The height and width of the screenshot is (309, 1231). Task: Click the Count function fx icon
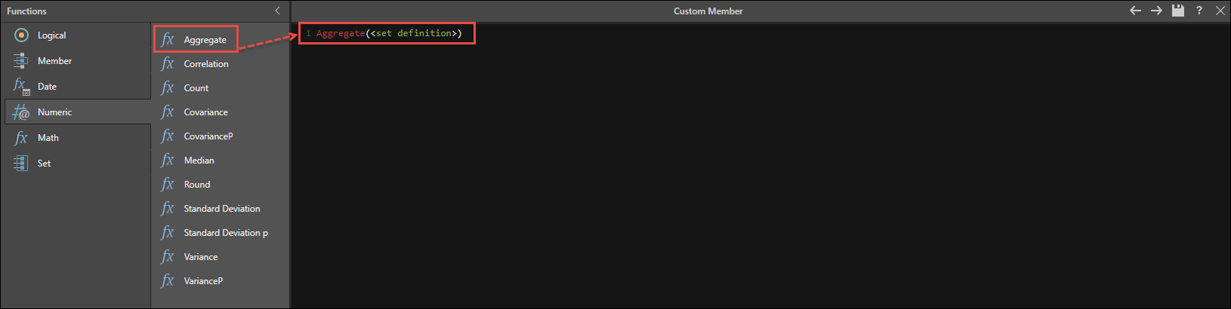168,88
